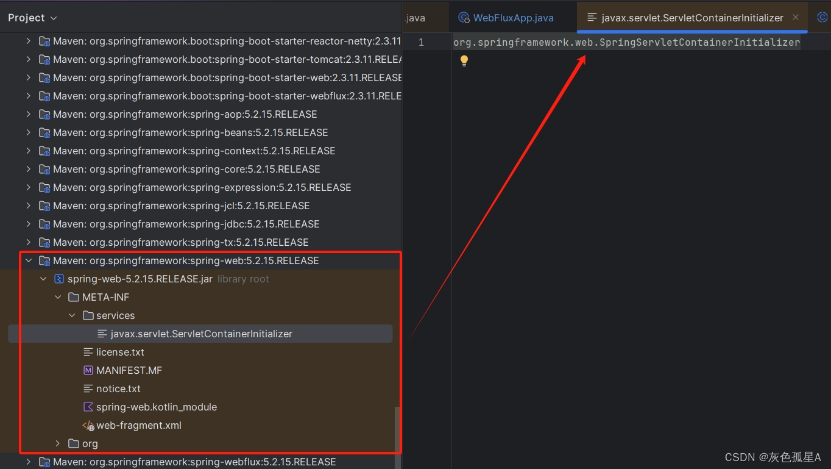Screen dimensions: 831x469
Task: Click the quick-fix light bulb icon
Action: pyautogui.click(x=464, y=60)
